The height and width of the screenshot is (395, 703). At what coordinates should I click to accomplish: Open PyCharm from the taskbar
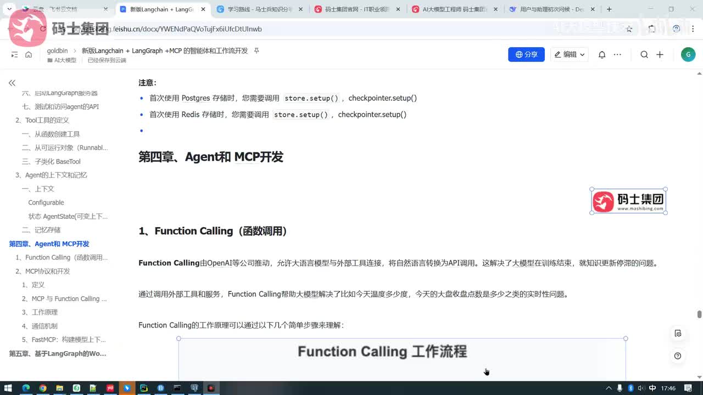[x=144, y=388]
